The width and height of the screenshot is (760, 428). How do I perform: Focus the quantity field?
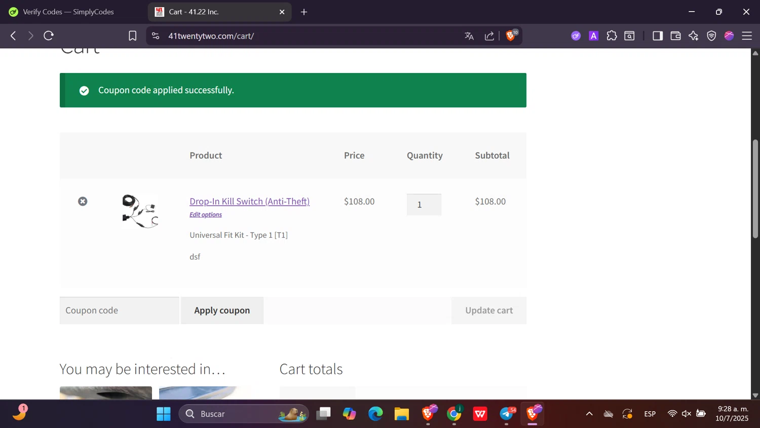point(424,205)
